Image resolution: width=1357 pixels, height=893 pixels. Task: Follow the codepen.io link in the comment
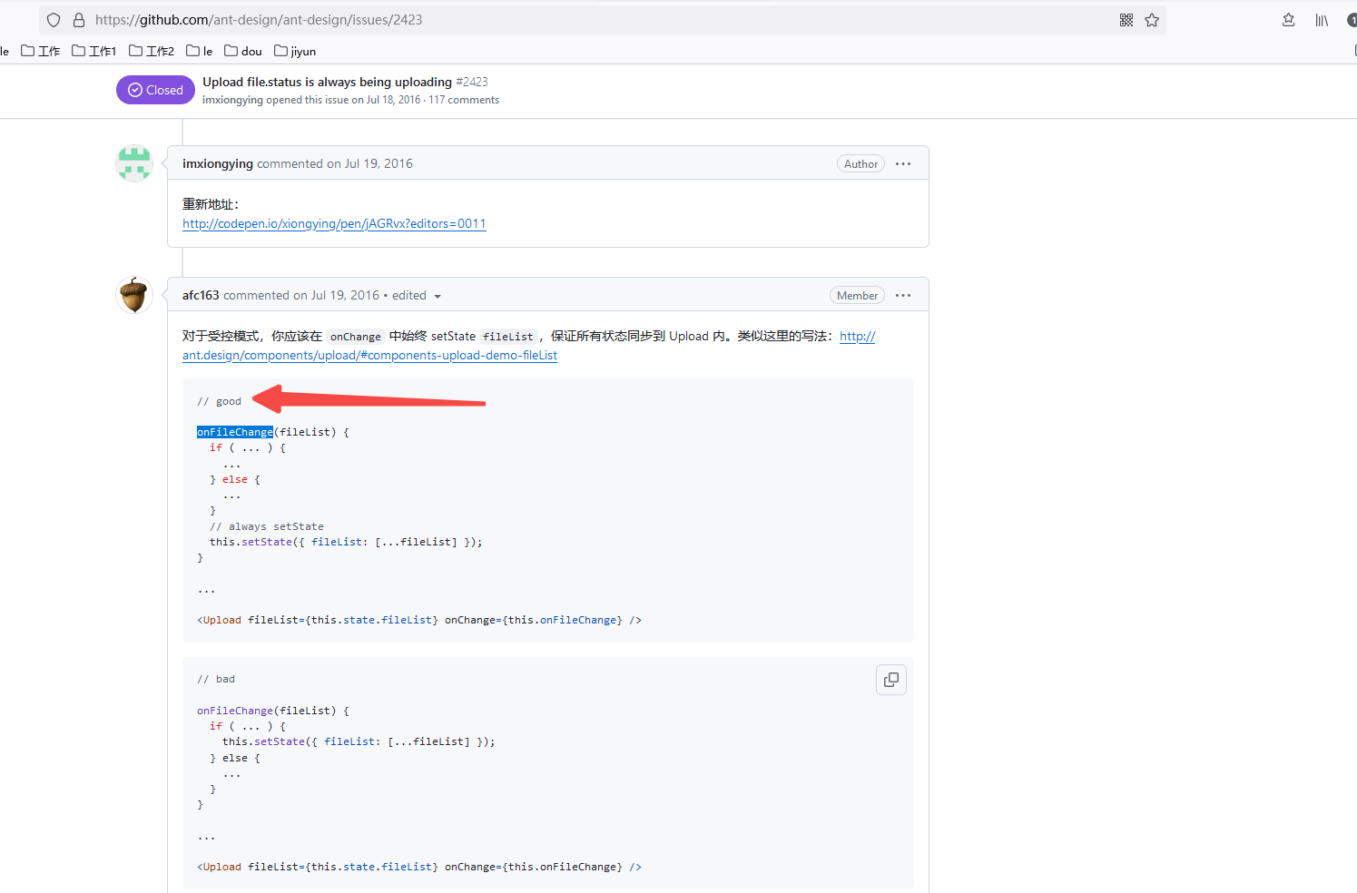pos(334,223)
